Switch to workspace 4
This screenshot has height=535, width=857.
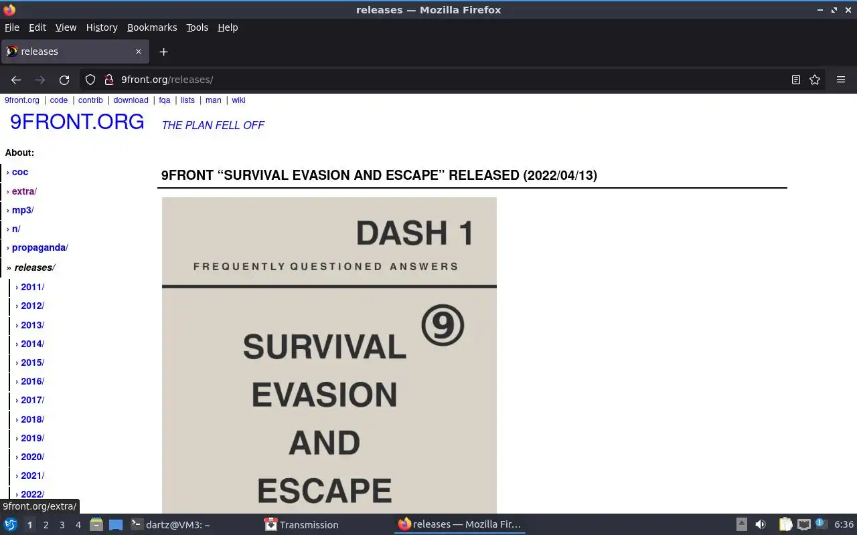[78, 525]
